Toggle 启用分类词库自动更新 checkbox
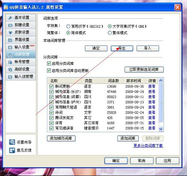The height and width of the screenshot is (176, 187). pyautogui.click(x=49, y=71)
